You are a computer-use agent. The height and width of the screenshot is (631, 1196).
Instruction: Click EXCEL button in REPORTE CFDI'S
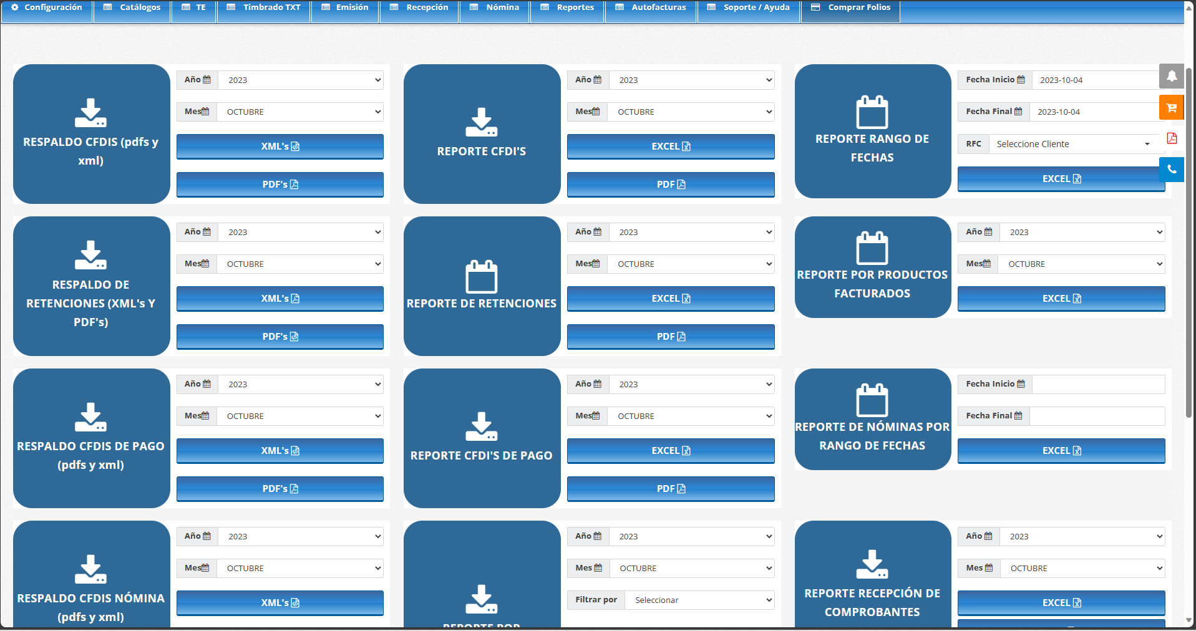(671, 147)
